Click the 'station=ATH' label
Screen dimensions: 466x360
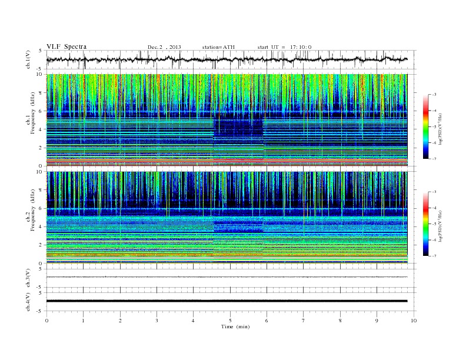tap(218, 47)
